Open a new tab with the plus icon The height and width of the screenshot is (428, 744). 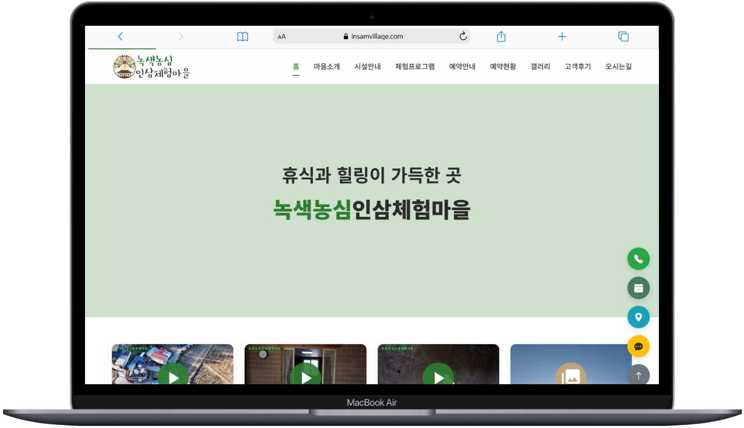tap(562, 36)
